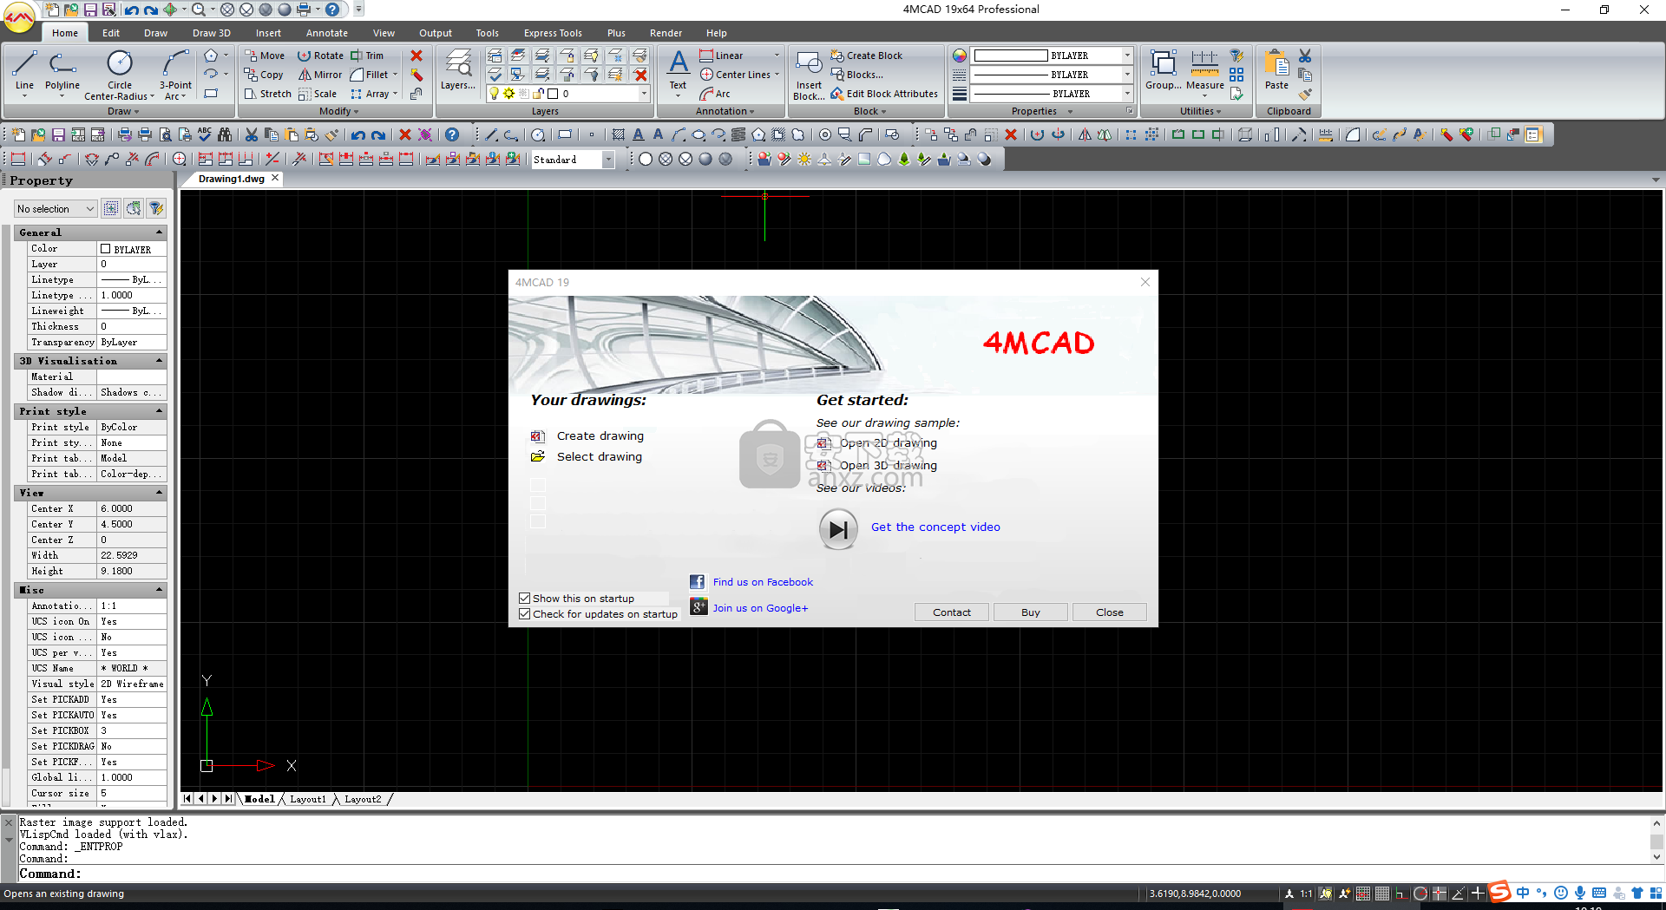Select the Mirror tool
This screenshot has height=910, width=1666.
pyautogui.click(x=320, y=75)
